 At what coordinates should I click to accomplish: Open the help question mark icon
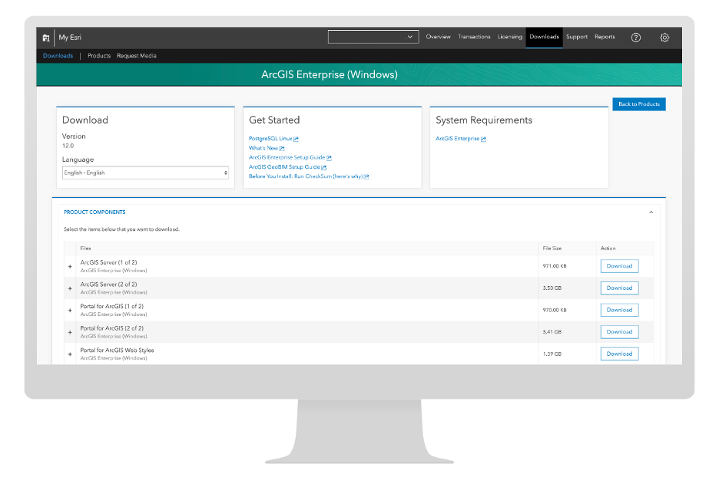(x=635, y=38)
